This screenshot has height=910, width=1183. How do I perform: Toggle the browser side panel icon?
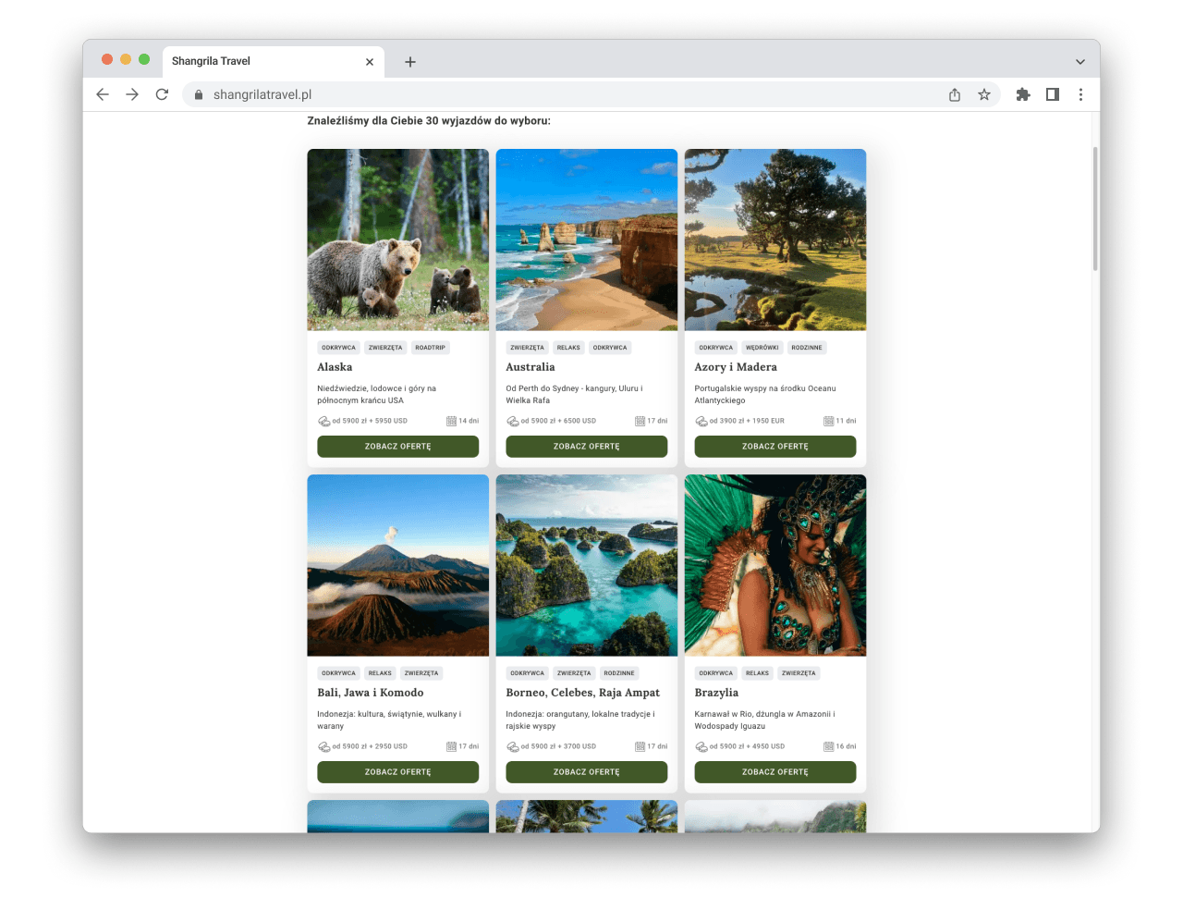pyautogui.click(x=1053, y=94)
